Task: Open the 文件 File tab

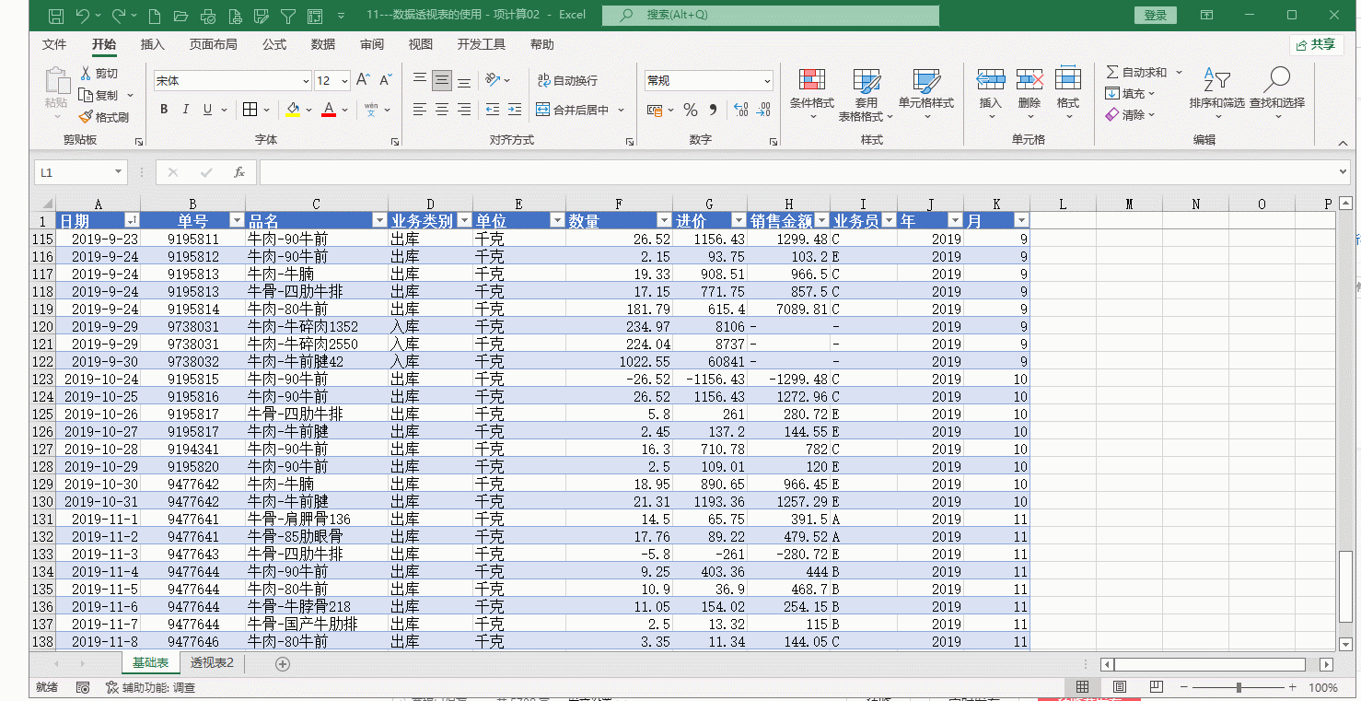Action: (x=54, y=44)
